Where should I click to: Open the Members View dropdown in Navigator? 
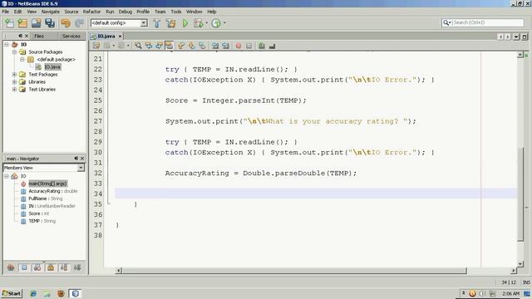pos(81,168)
